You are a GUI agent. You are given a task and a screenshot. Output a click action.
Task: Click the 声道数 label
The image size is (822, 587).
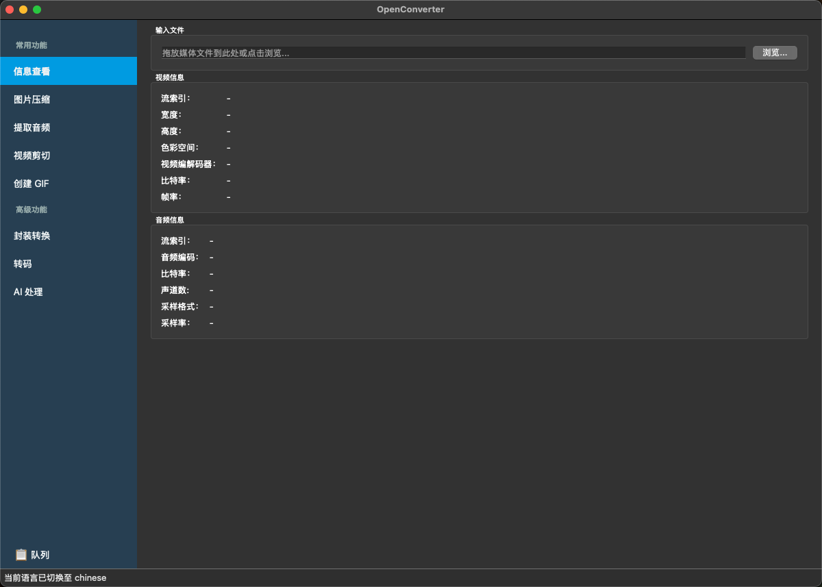(x=175, y=290)
